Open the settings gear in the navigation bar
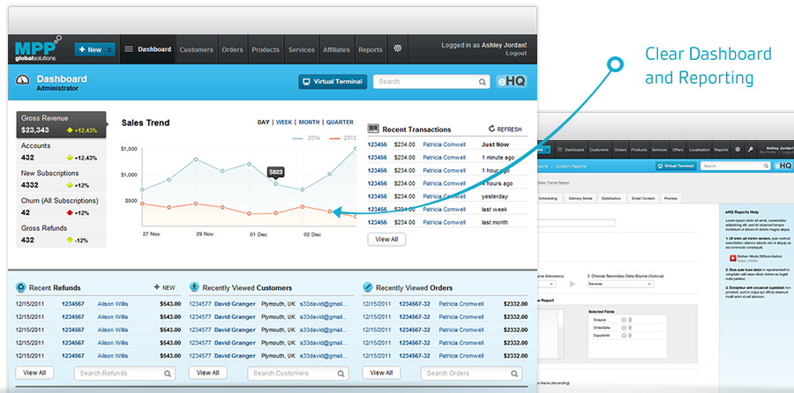The width and height of the screenshot is (794, 393). click(x=398, y=49)
